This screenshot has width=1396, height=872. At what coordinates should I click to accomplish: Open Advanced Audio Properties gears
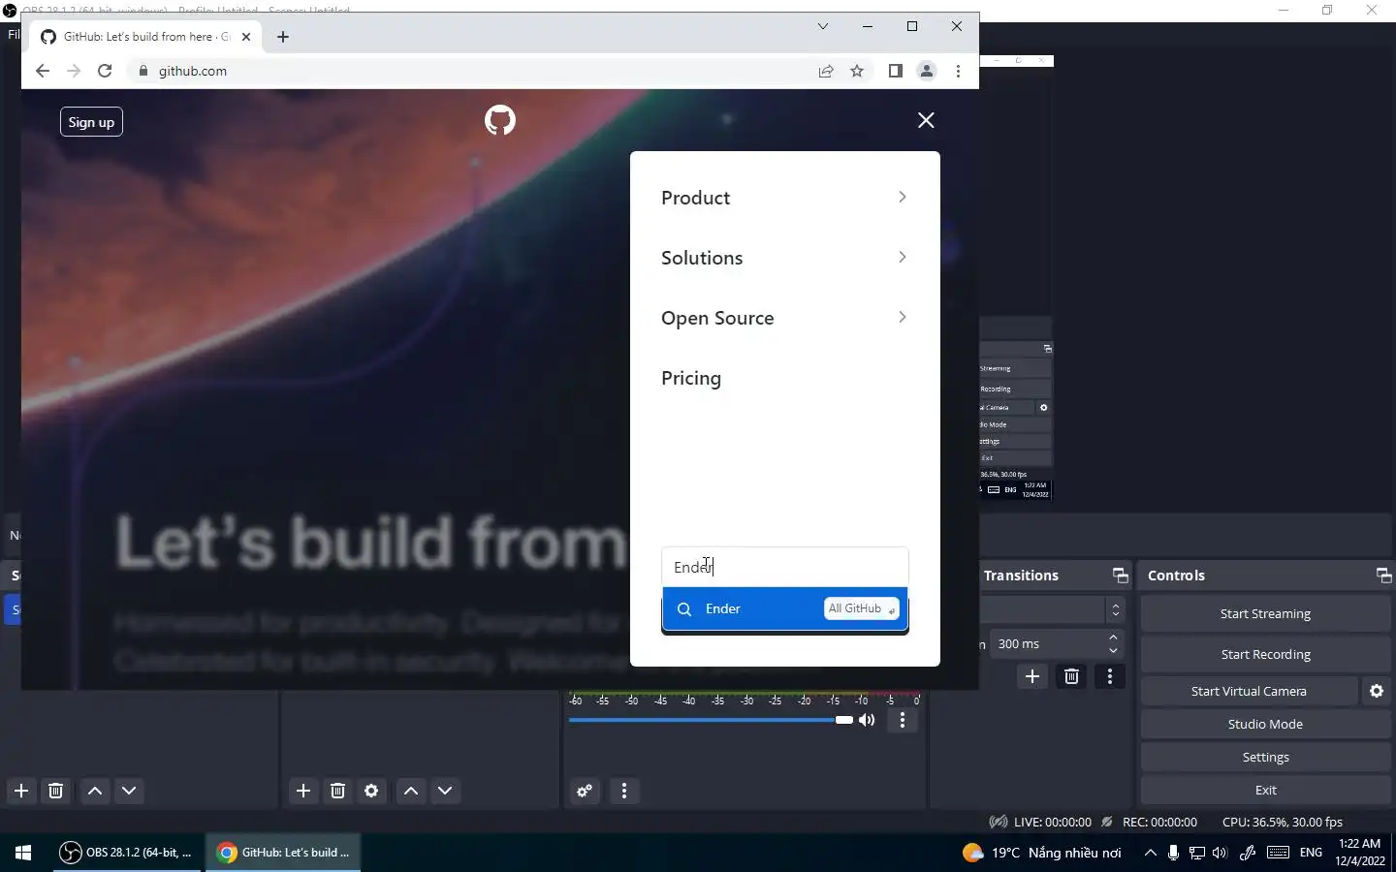(x=585, y=791)
